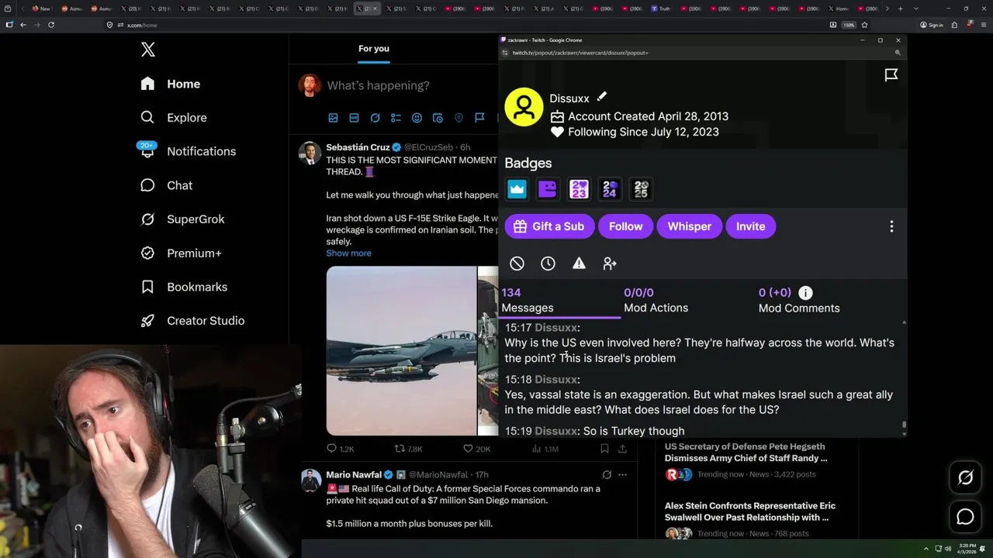Image resolution: width=993 pixels, height=558 pixels.
Task: Click the location pin icon in composer
Action: coord(458,118)
